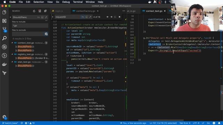Toggle regex in find widget

tap(90, 17)
